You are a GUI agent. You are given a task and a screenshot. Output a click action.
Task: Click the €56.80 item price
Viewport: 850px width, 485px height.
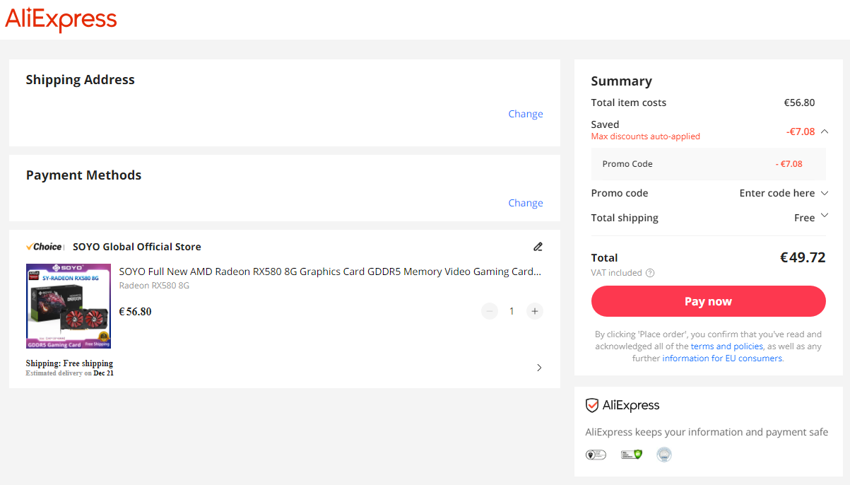click(x=135, y=312)
